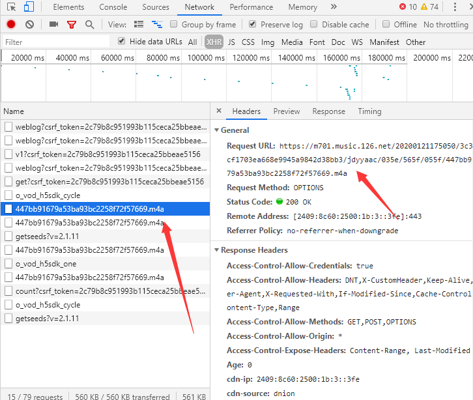Tick checkbox beside the selected m4a request

pyautogui.click(x=8, y=208)
